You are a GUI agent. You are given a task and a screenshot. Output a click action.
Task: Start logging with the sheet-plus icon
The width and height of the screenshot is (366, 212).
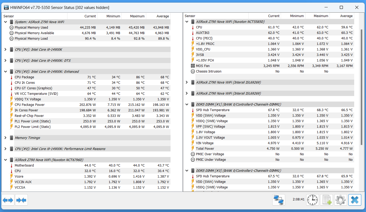click(x=327, y=200)
